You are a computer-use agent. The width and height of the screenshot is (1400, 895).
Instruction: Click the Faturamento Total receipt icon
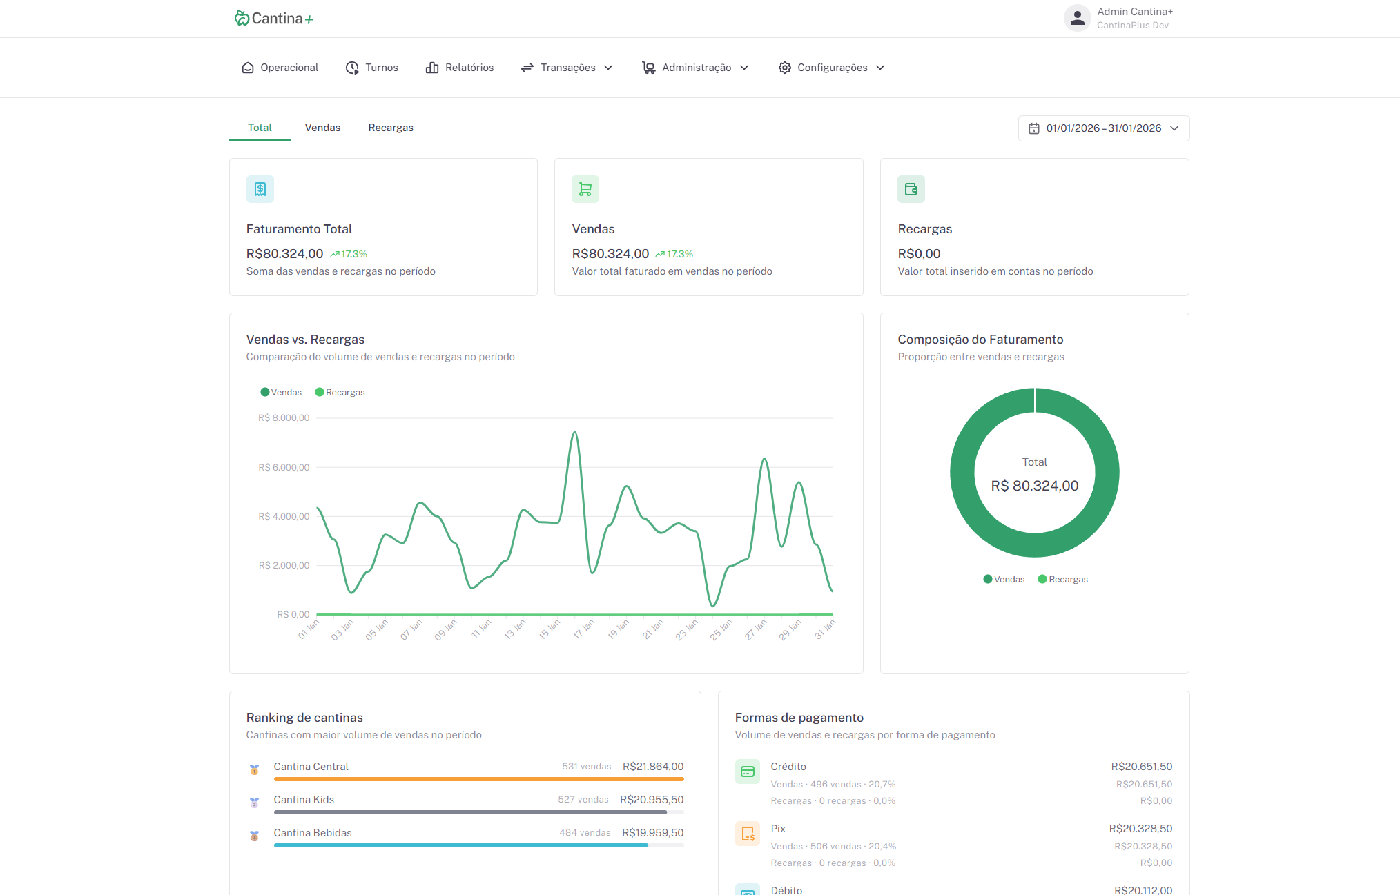[260, 189]
